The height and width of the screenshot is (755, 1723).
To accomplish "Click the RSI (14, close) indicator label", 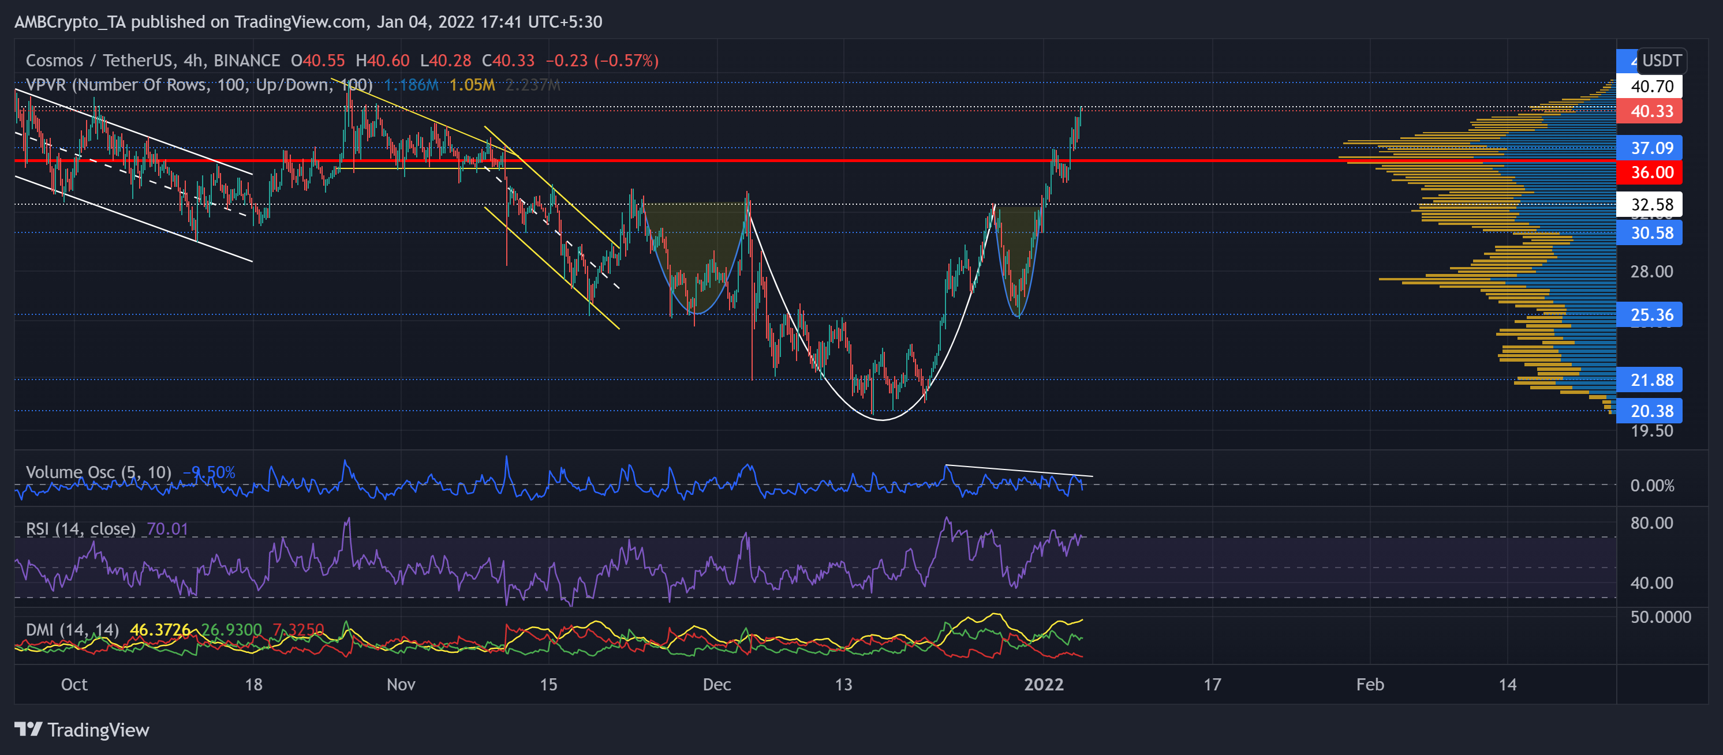I will [x=80, y=528].
